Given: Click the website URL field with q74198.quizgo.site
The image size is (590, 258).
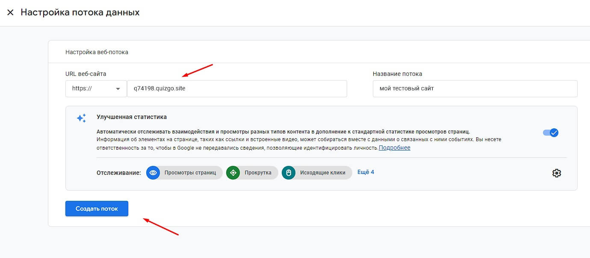Looking at the screenshot, I should [236, 89].
